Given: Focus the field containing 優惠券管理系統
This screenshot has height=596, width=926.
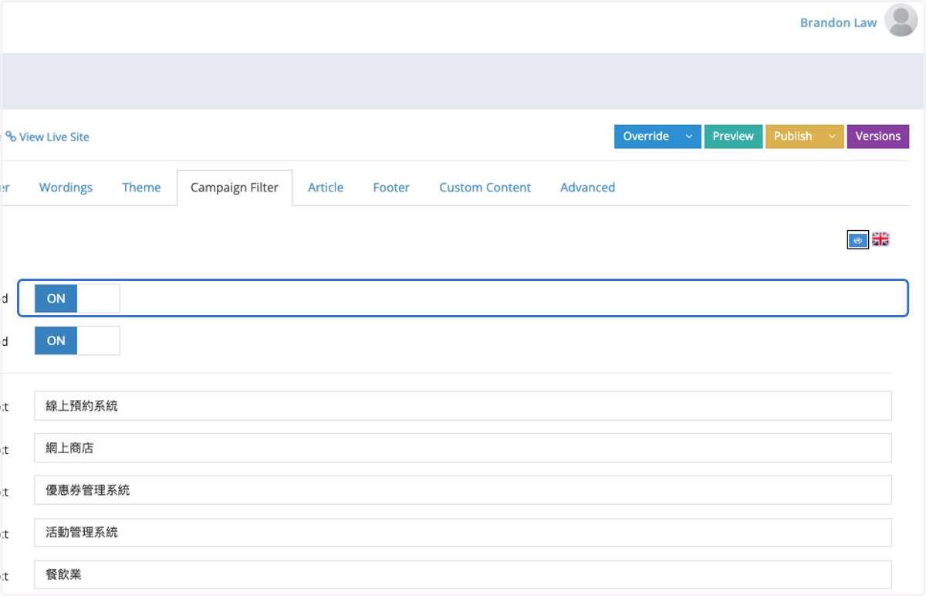Looking at the screenshot, I should [463, 490].
